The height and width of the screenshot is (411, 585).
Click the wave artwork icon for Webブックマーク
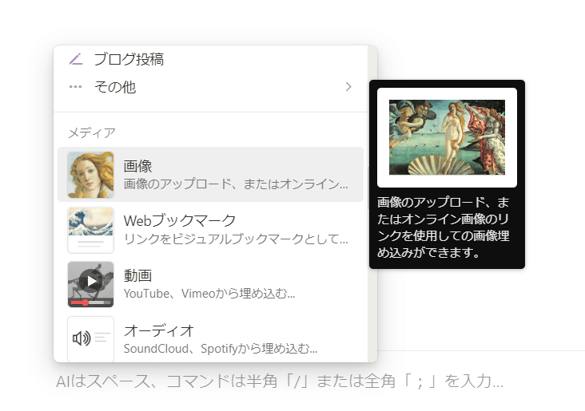pos(90,230)
